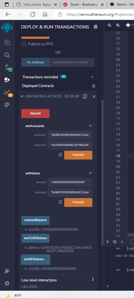The image size is (134, 298).
Task: Edit the account2 address field
Action: (70, 145)
